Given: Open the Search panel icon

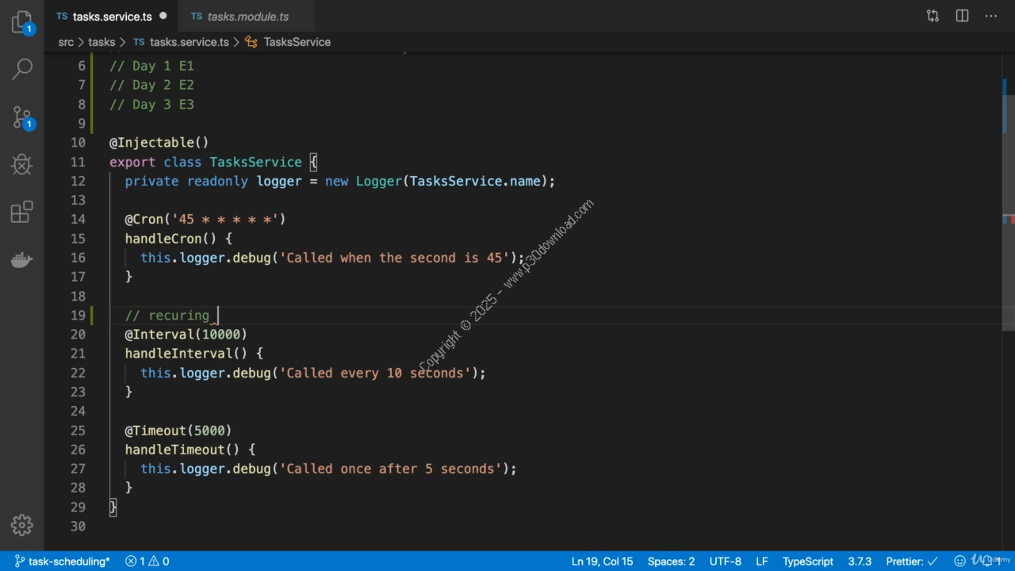Looking at the screenshot, I should [x=21, y=69].
